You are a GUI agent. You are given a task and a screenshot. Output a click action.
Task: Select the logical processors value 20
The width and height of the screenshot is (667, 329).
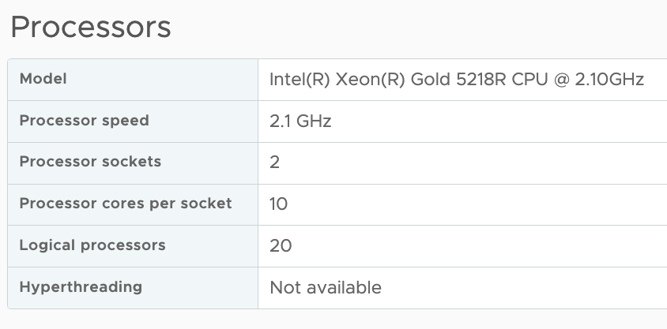(281, 245)
